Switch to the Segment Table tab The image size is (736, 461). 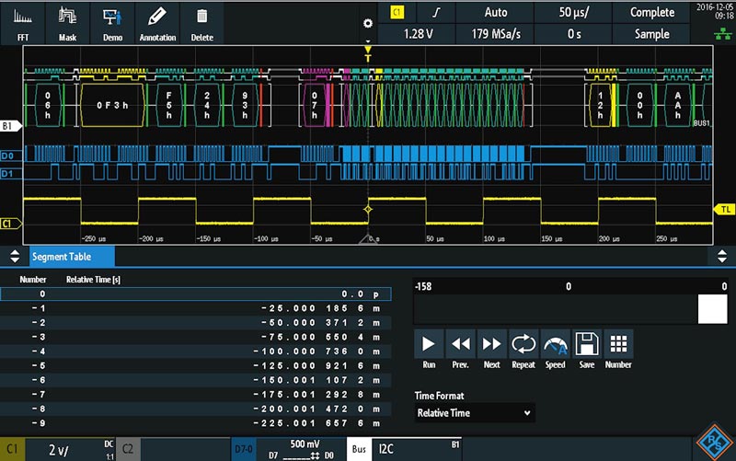pyautogui.click(x=72, y=257)
